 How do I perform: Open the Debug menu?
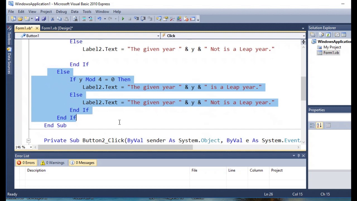[x=61, y=11]
